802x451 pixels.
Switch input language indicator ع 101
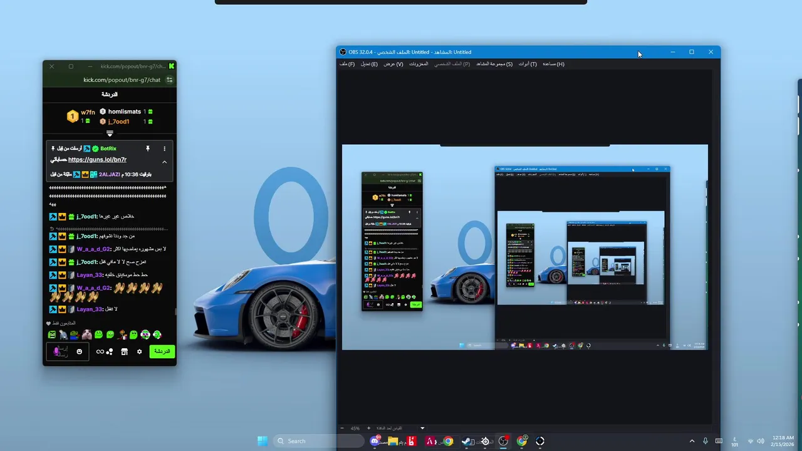click(x=734, y=442)
